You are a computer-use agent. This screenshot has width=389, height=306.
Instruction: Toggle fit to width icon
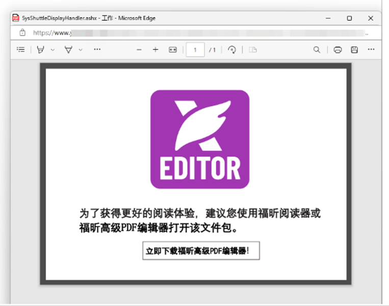[x=173, y=50]
